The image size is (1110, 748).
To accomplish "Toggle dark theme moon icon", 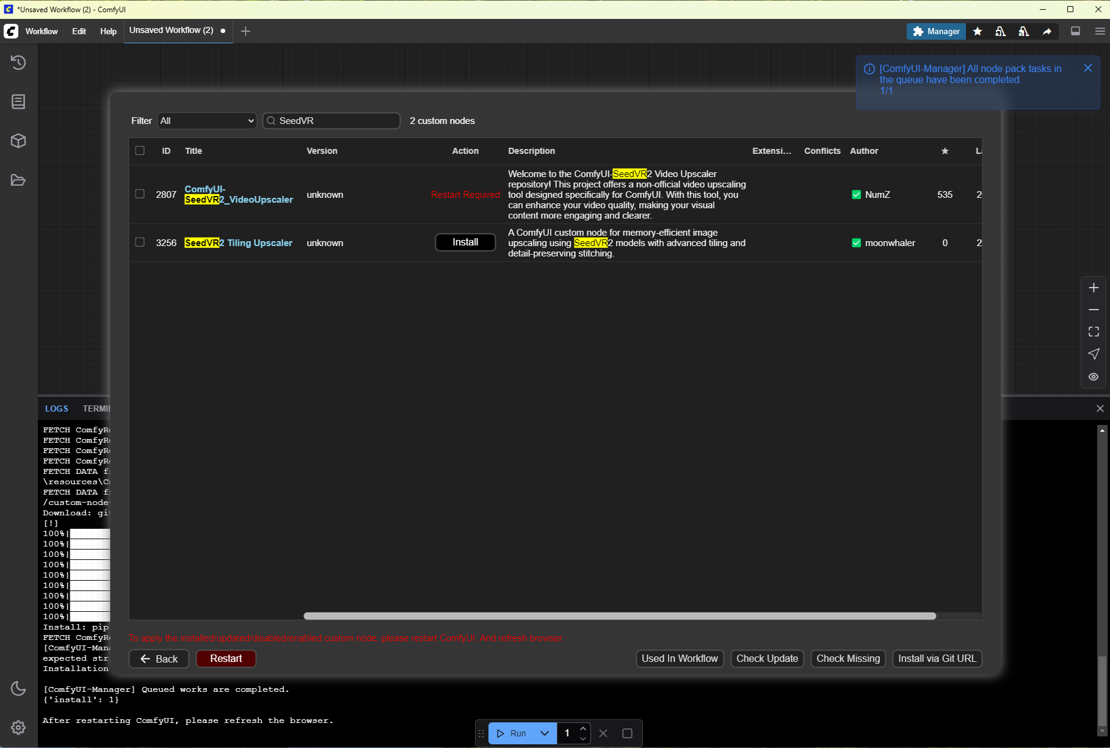I will coord(18,689).
